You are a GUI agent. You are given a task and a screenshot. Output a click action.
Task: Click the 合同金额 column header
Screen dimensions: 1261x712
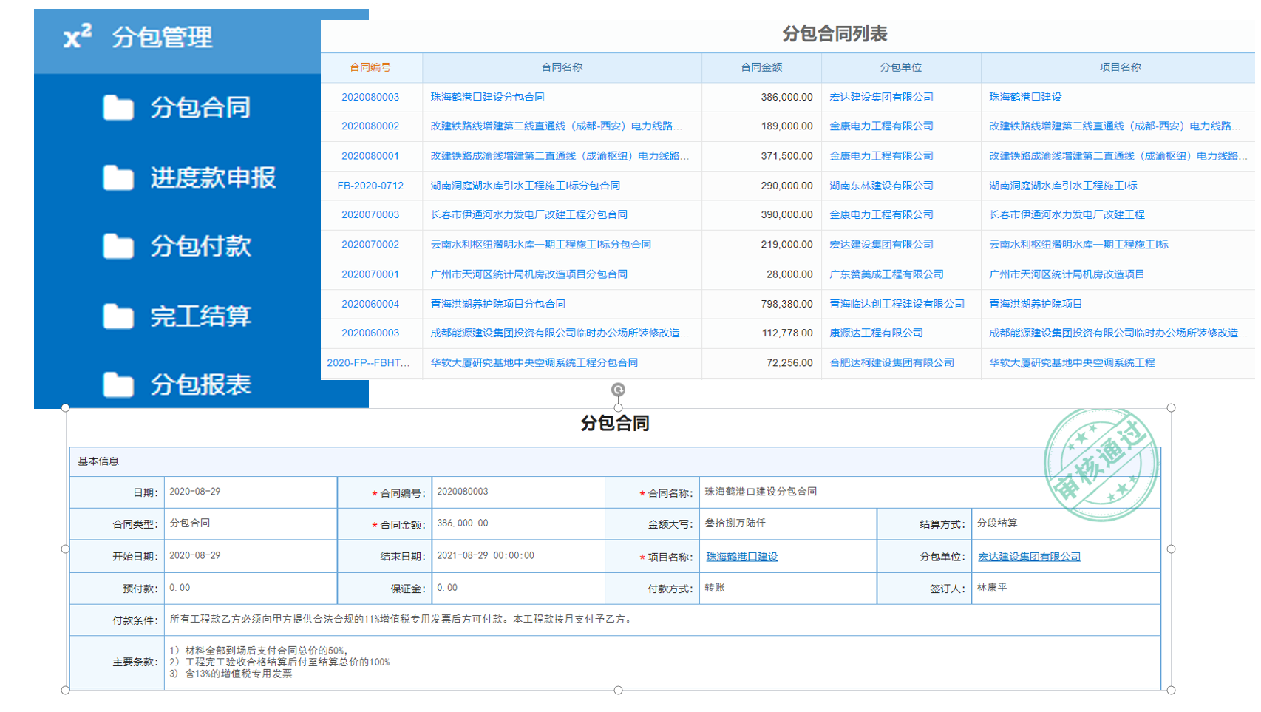pyautogui.click(x=761, y=67)
